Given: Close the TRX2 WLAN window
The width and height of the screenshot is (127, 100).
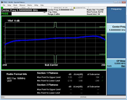Looking at the screenshot, I should tap(124, 2).
